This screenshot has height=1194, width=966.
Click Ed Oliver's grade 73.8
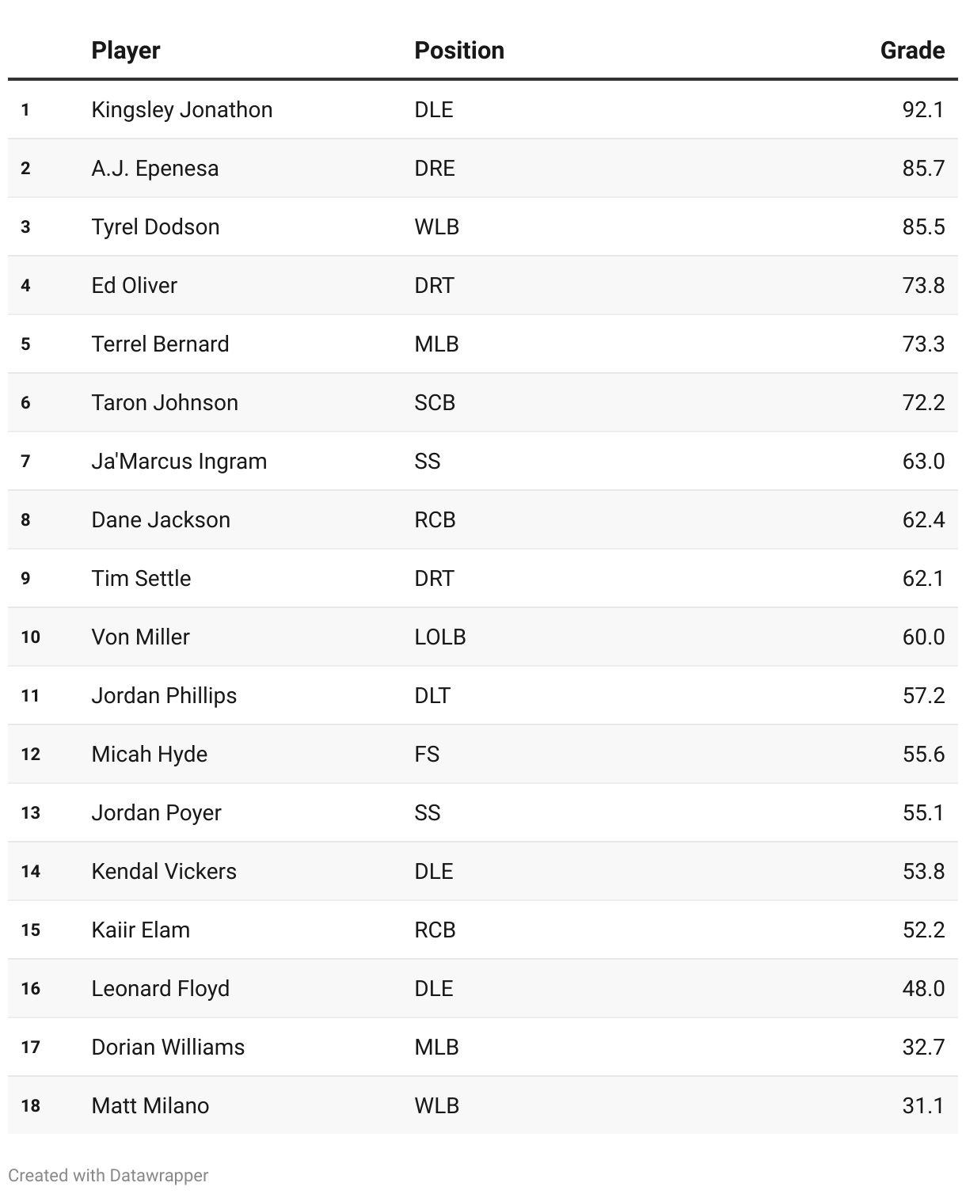(923, 286)
